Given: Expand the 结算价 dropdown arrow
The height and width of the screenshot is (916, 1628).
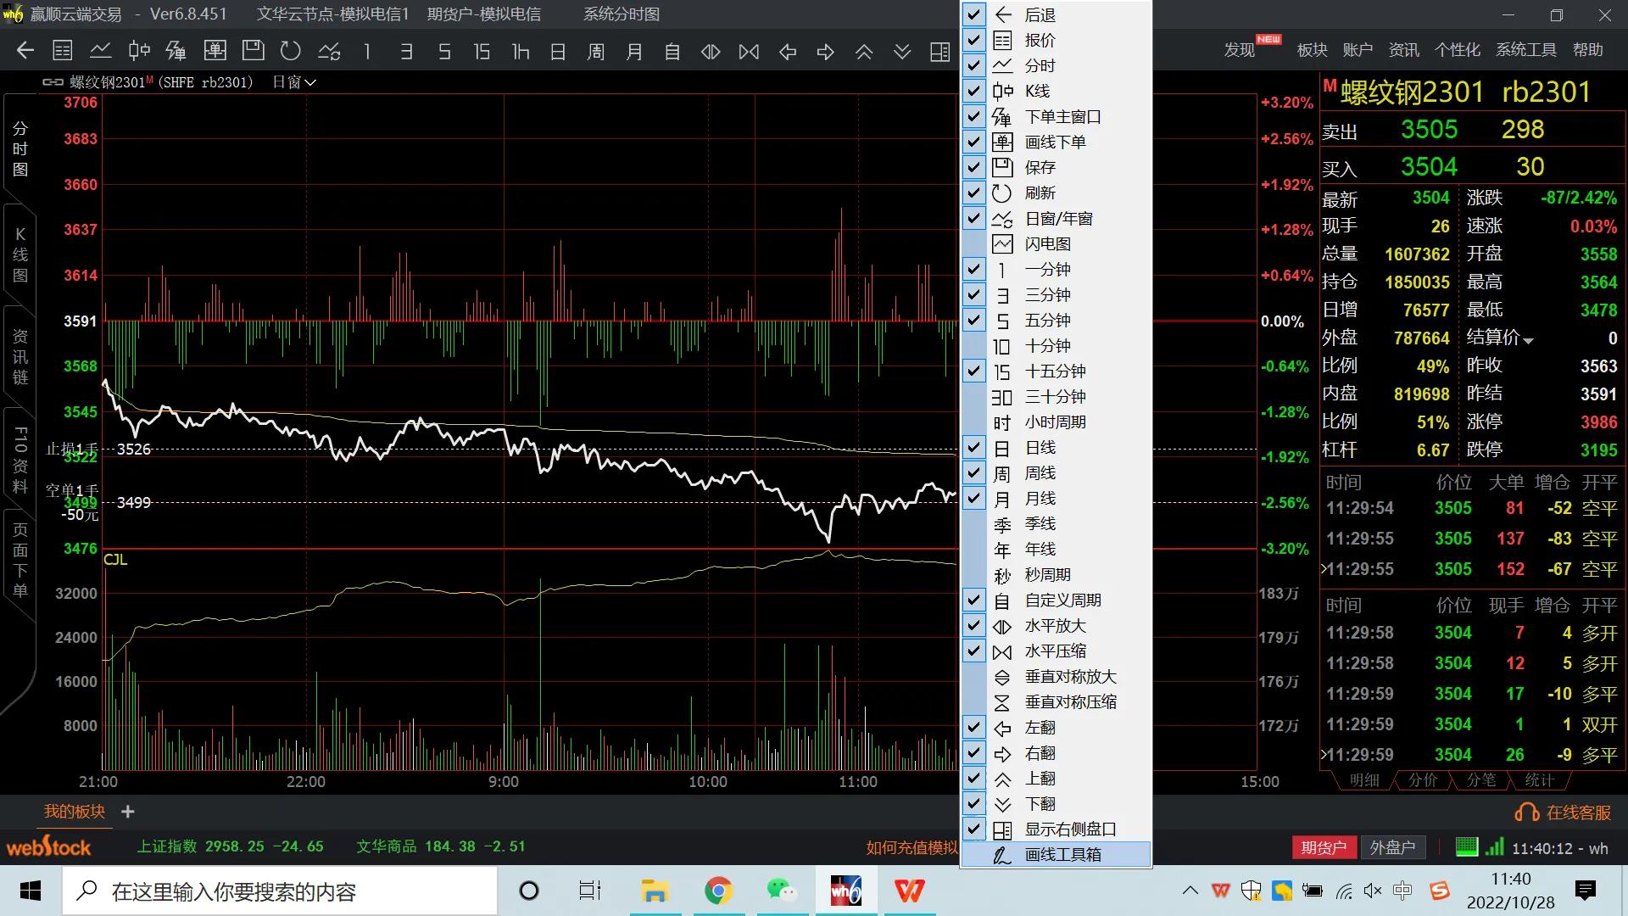Looking at the screenshot, I should [1529, 338].
